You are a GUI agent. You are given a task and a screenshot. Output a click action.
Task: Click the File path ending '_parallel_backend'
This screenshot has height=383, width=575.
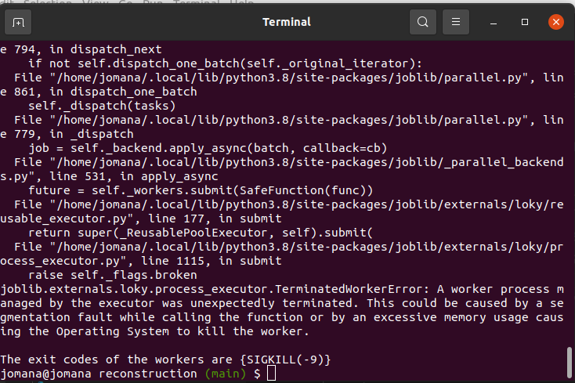[289, 162]
